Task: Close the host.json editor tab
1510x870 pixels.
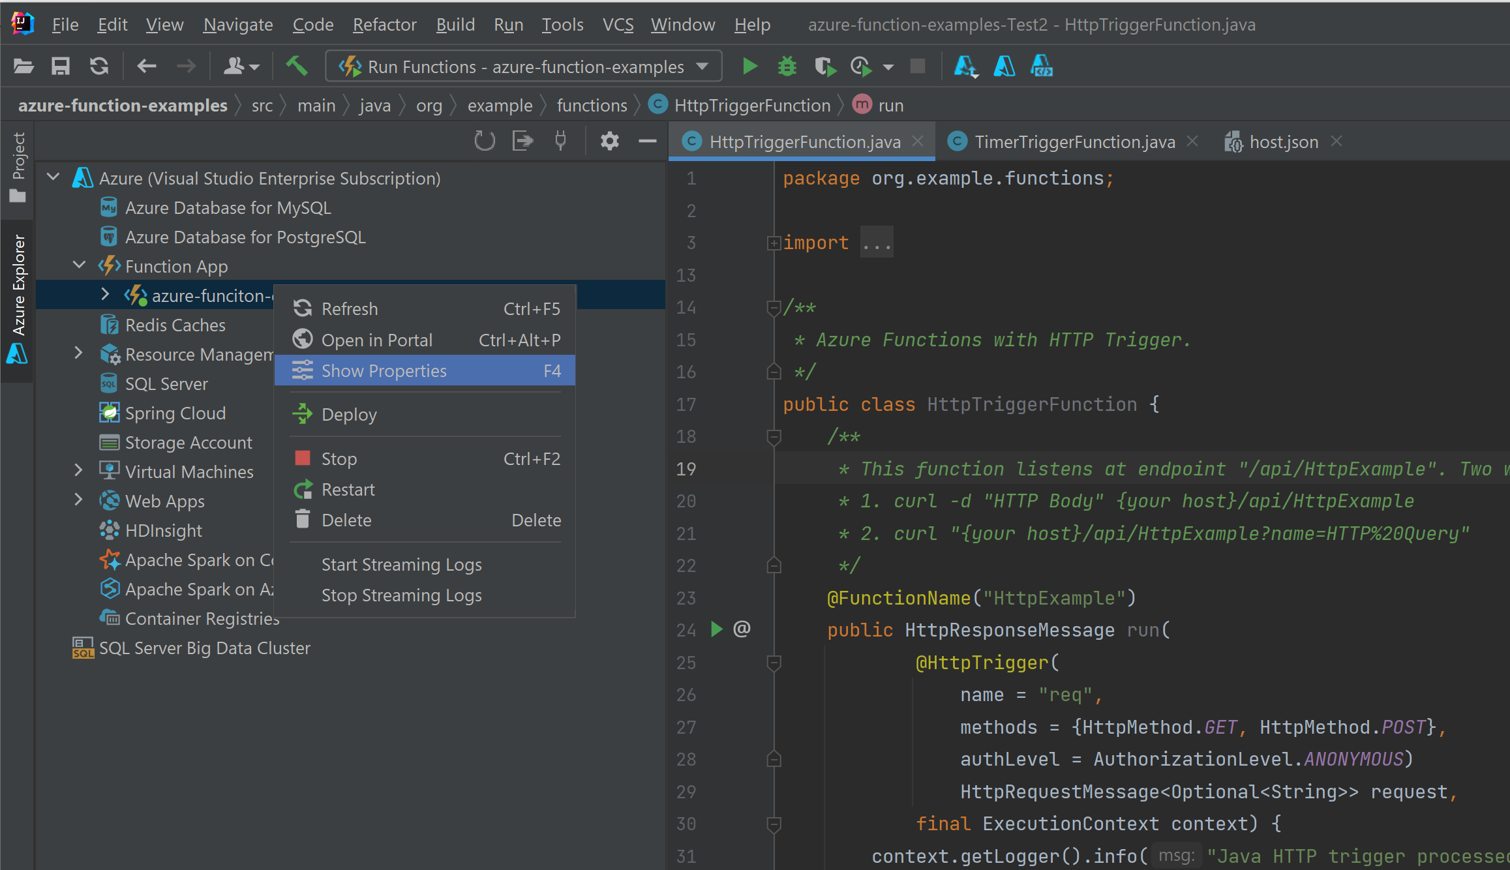Action: point(1336,142)
